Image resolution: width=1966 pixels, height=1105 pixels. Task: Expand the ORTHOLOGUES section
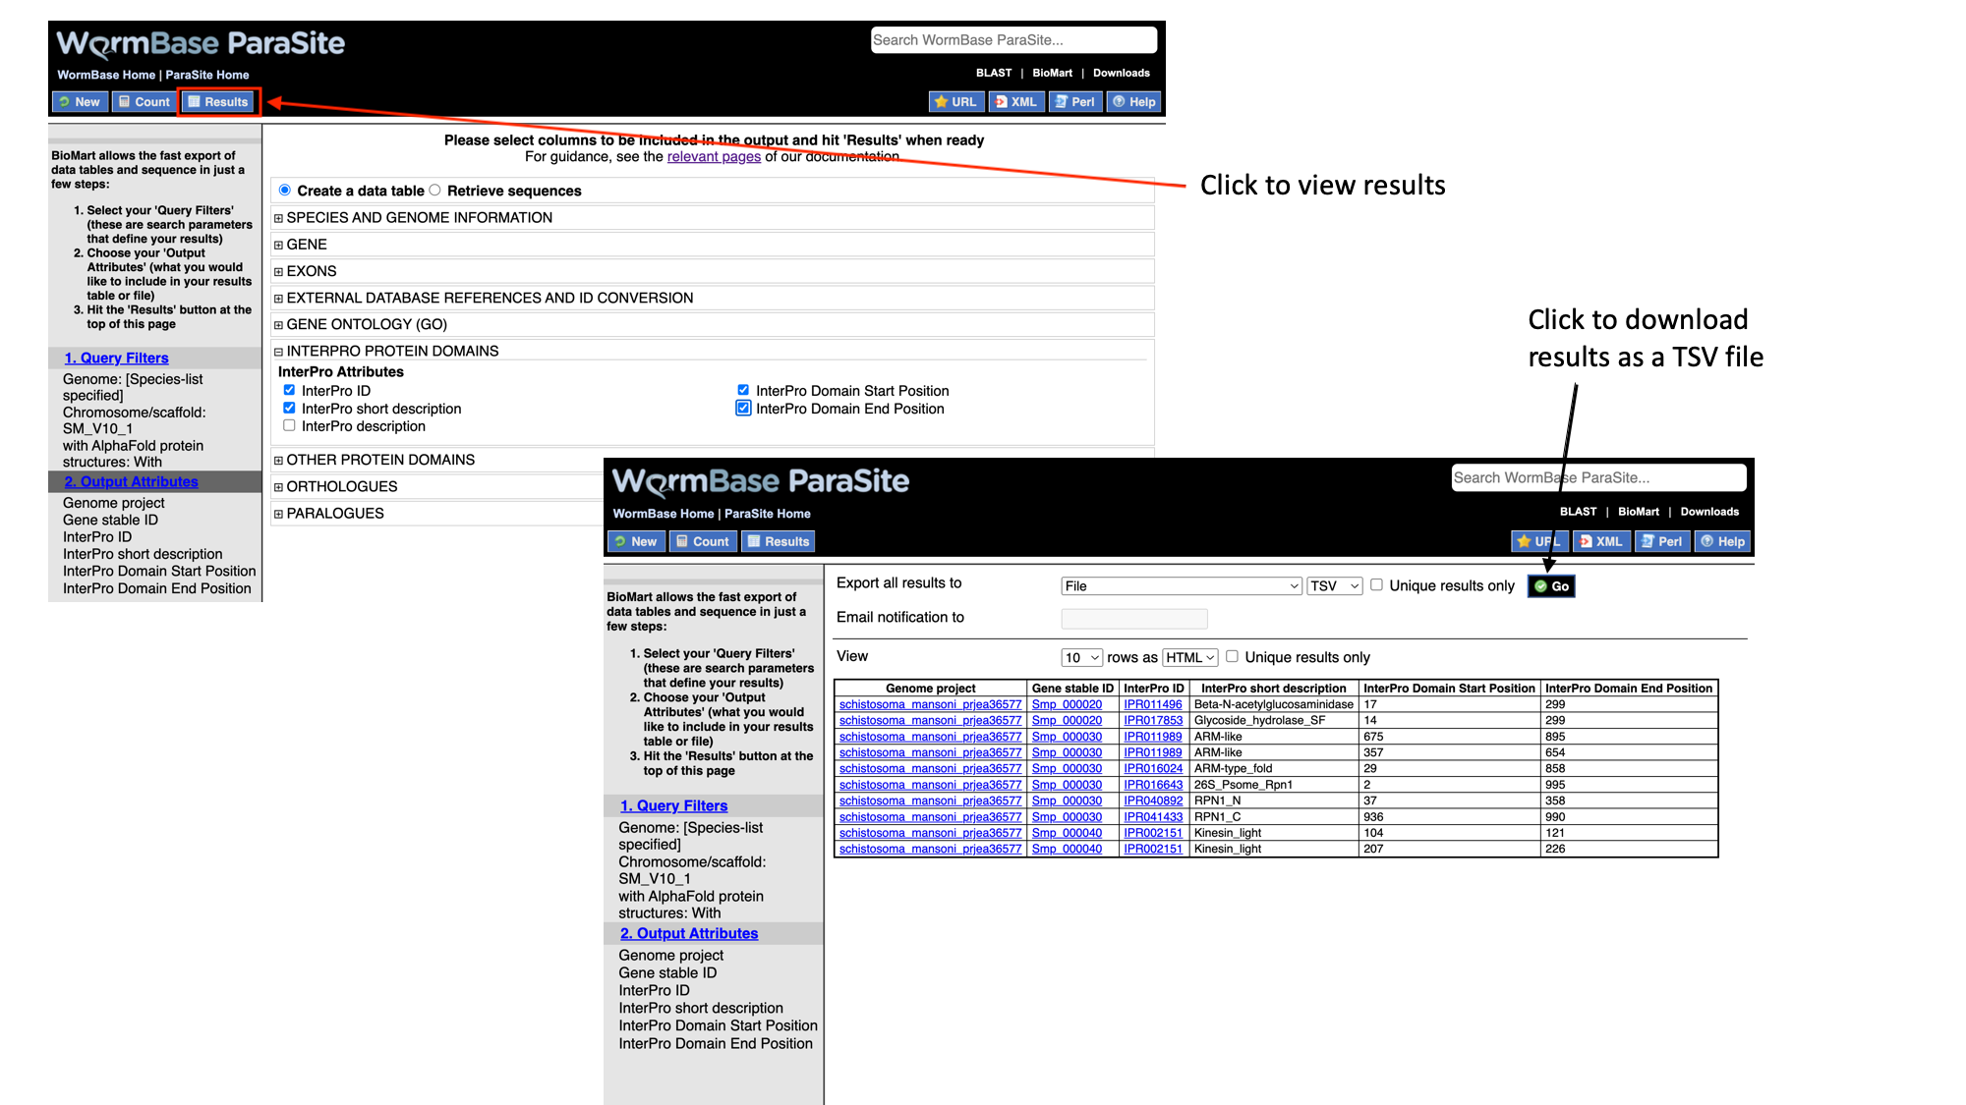278,486
